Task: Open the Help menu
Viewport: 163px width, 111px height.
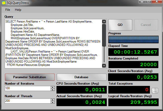Action: tap(18, 10)
